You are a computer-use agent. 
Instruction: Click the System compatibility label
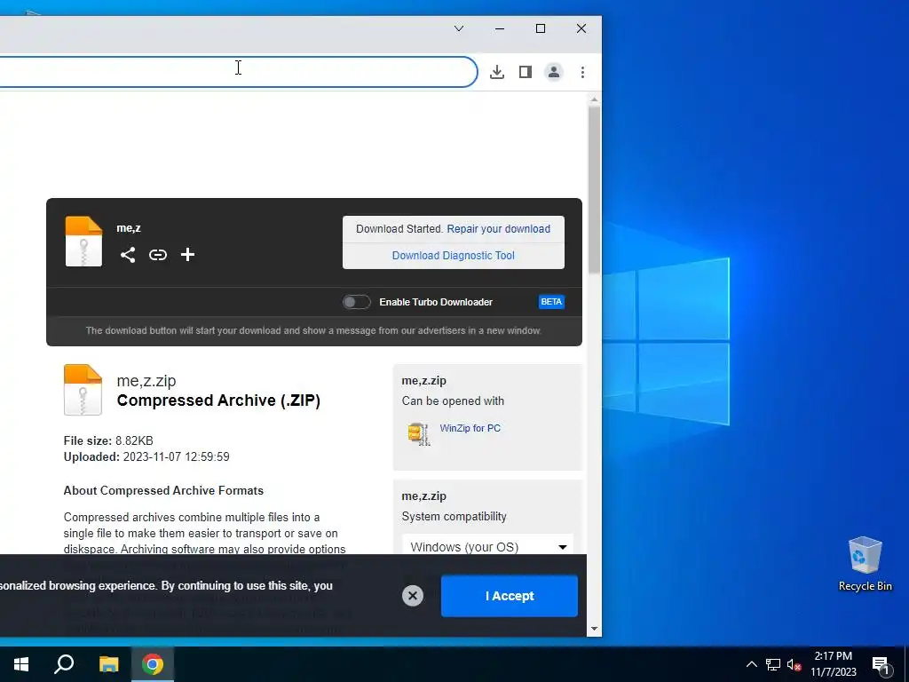point(454,516)
